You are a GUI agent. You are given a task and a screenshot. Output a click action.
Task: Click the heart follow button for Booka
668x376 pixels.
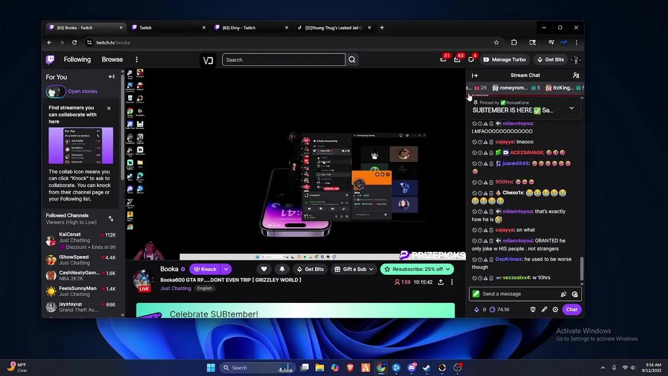[x=264, y=269]
